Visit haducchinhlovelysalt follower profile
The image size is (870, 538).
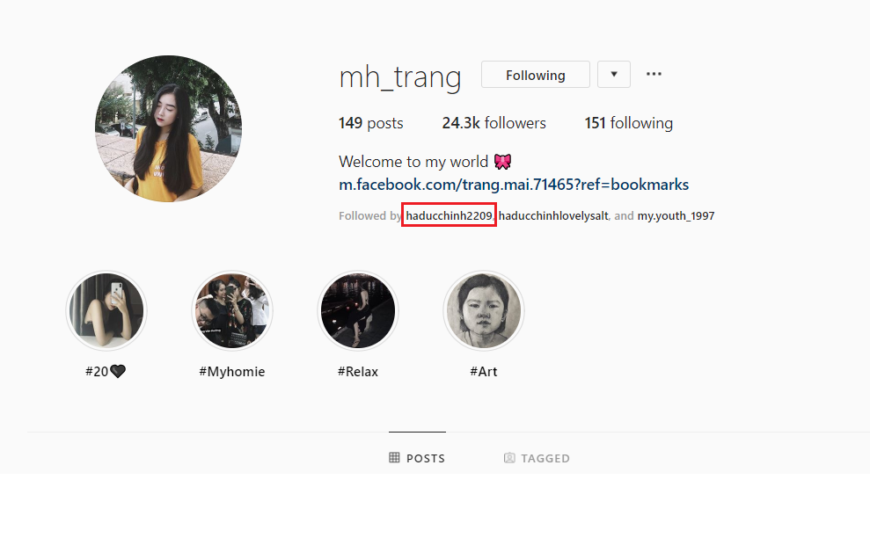click(553, 215)
